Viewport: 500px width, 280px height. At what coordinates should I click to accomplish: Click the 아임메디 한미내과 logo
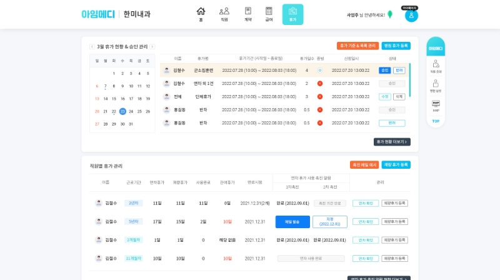point(116,14)
